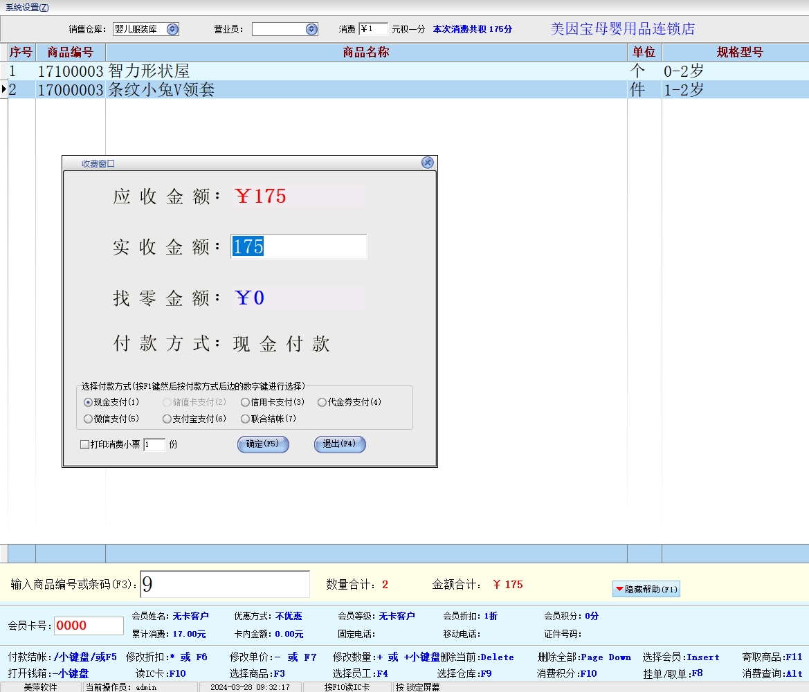Expand the 营业员 salesperson dropdown
The height and width of the screenshot is (692, 809).
pos(311,29)
